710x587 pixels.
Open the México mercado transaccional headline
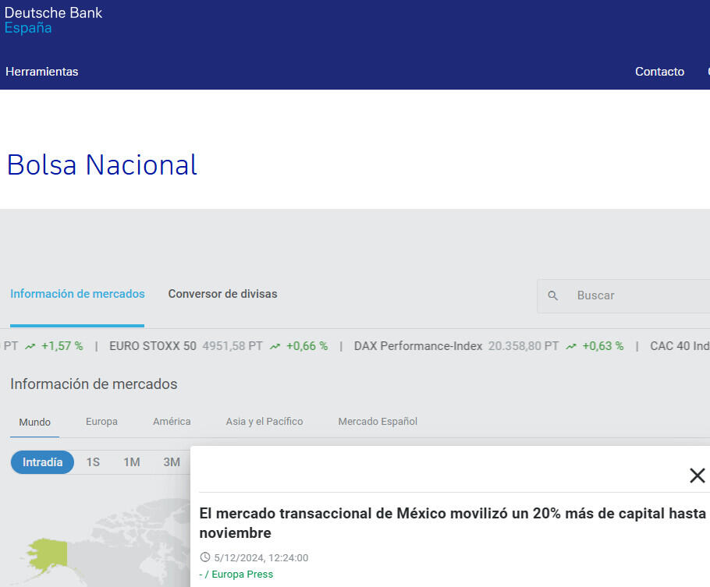coord(453,523)
